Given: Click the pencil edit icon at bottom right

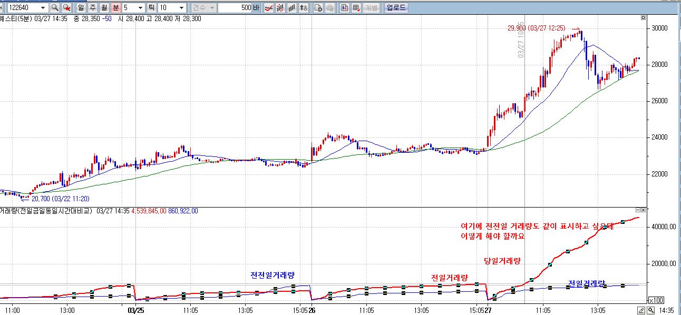Looking at the screenshot, I should 641,310.
